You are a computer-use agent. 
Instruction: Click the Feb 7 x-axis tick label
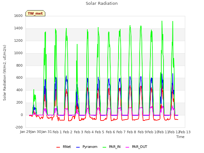(121, 132)
